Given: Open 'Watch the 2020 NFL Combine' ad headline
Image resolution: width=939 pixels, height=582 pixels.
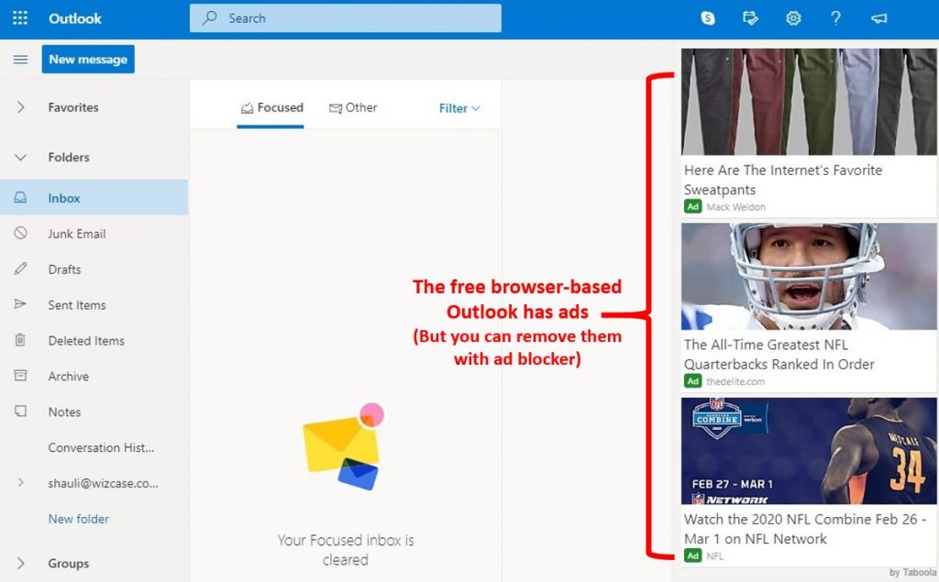Looking at the screenshot, I should coord(805,529).
